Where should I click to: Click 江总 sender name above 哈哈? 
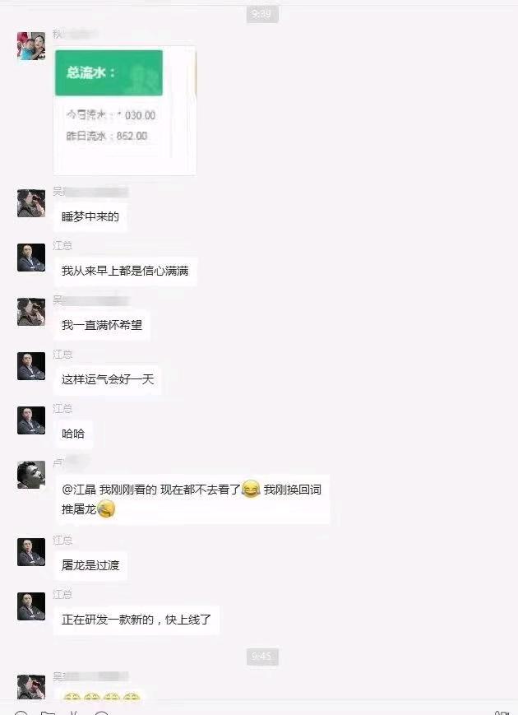(62, 409)
